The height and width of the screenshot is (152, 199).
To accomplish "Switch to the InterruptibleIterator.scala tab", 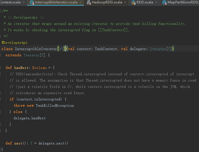I will pos(56,2).
